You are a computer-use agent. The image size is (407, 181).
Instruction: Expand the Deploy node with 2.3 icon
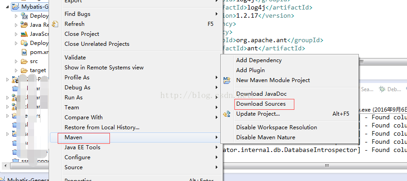[16, 16]
